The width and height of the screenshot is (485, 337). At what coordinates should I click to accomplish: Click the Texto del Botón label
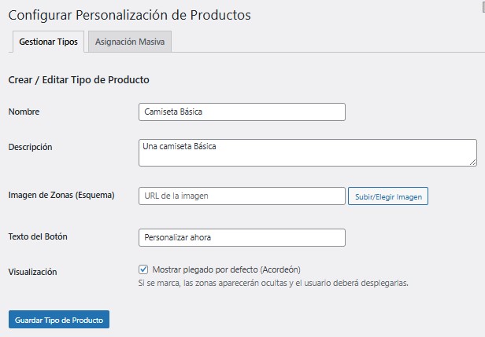point(39,236)
